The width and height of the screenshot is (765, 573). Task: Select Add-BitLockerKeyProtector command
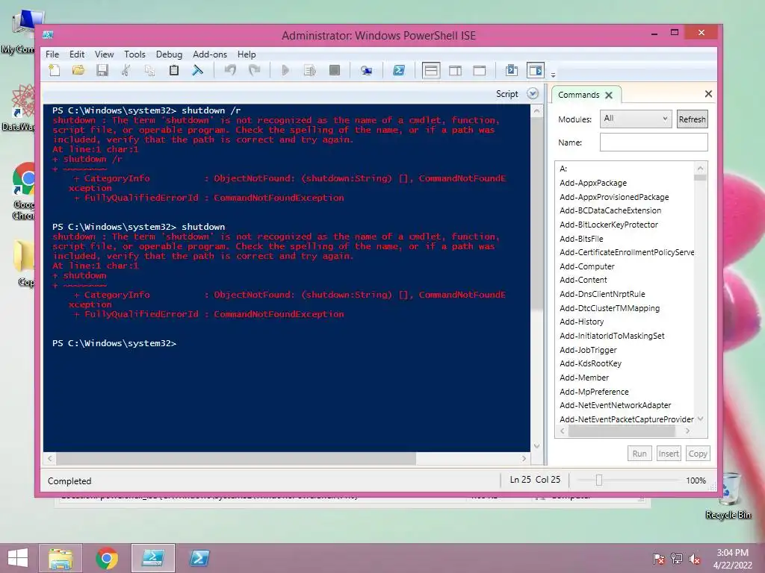pos(609,225)
